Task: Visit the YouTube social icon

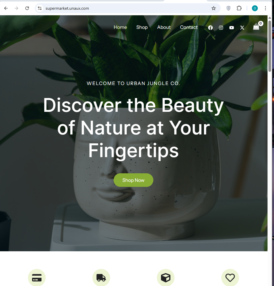Action: click(x=232, y=28)
